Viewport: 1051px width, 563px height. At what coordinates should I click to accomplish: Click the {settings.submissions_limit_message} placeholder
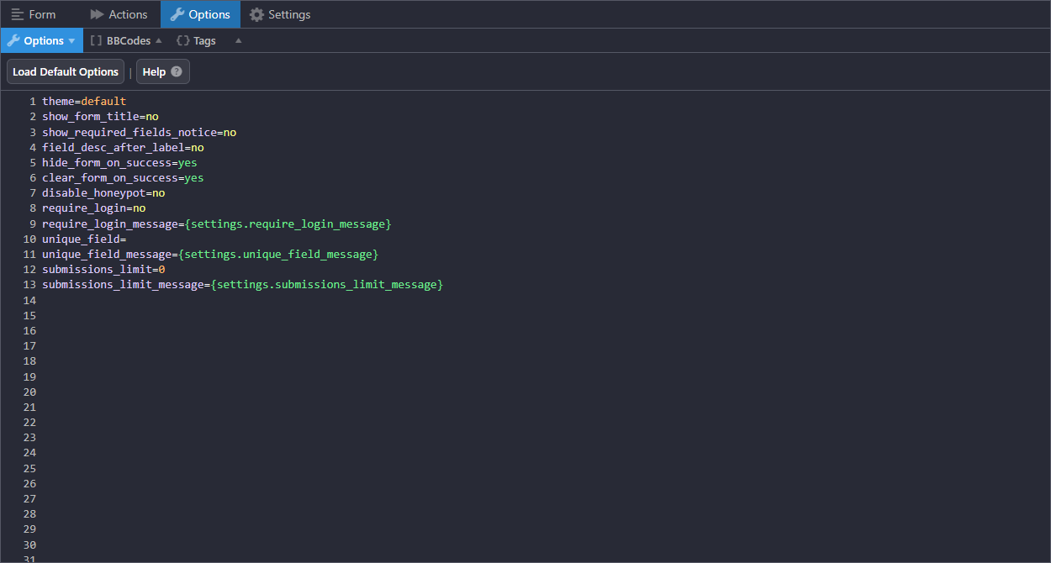click(327, 285)
